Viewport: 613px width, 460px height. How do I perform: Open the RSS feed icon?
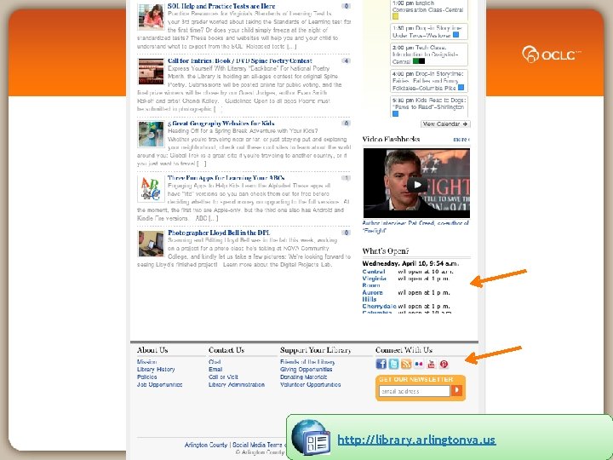point(406,364)
